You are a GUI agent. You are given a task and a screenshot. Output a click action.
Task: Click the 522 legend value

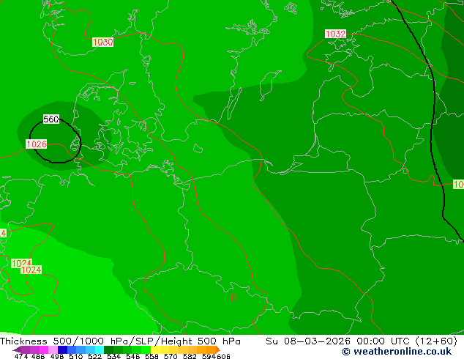[x=94, y=356]
